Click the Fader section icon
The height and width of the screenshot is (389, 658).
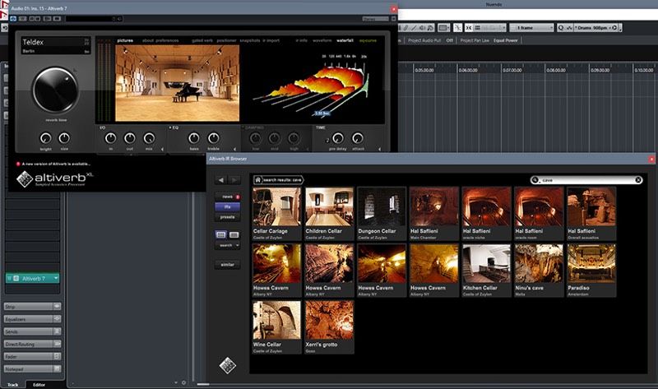tap(57, 356)
